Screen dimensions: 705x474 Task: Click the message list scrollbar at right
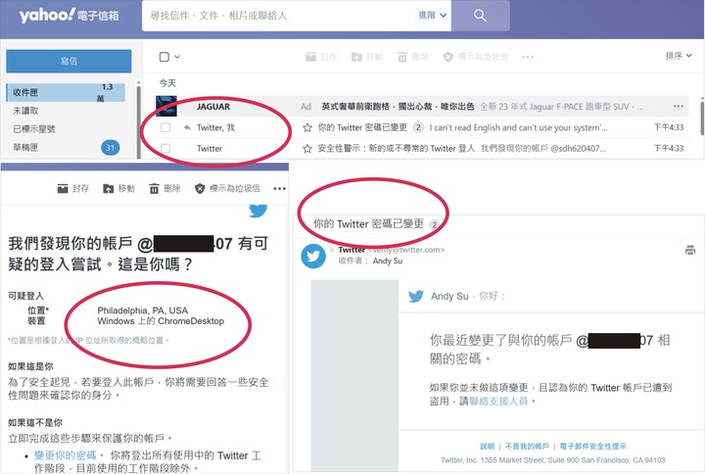[702, 118]
